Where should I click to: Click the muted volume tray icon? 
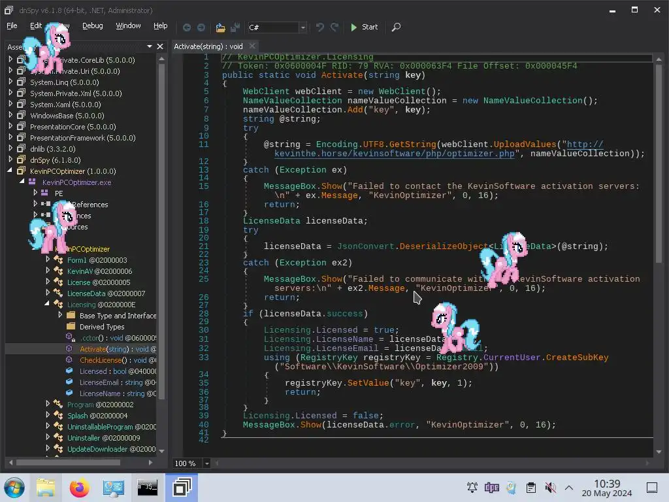(x=550, y=487)
